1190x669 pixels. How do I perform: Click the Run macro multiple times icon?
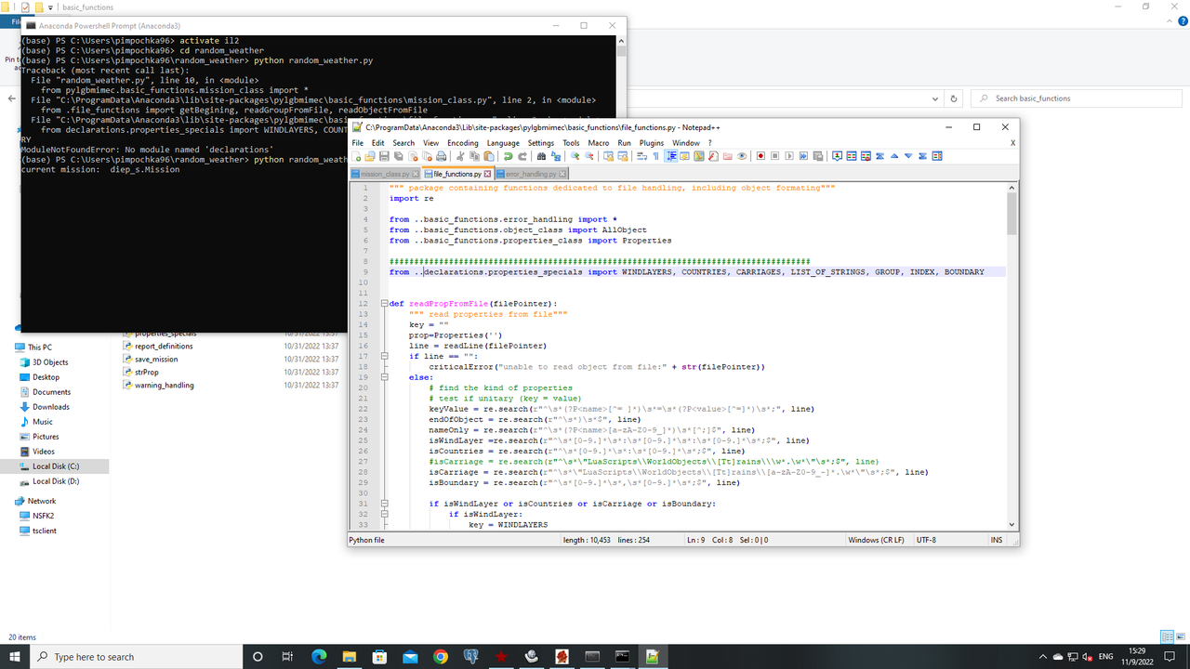point(803,156)
